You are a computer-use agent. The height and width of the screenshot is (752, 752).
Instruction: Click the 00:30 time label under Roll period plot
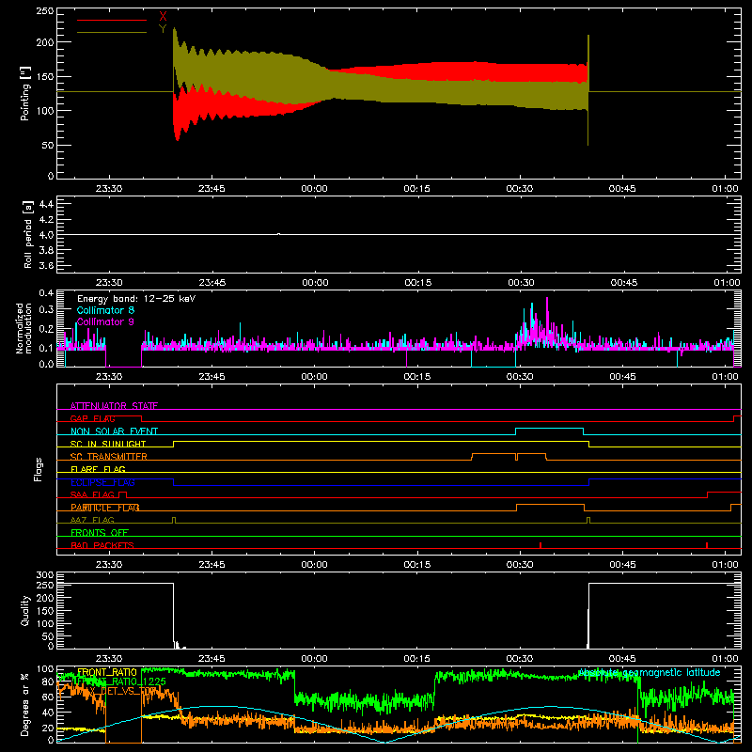tap(522, 283)
